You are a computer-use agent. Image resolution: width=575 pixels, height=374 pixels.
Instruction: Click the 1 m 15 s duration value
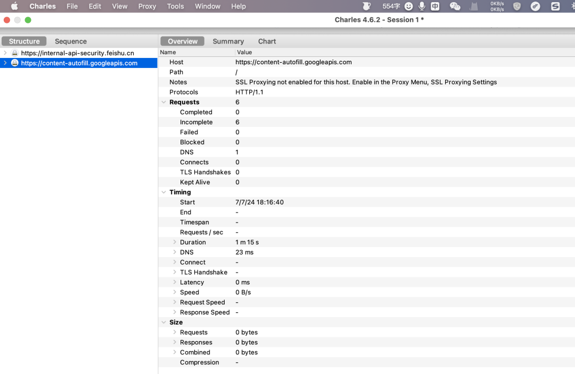point(247,242)
